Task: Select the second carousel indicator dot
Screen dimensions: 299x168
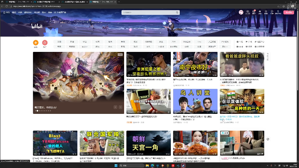Action: (37, 111)
